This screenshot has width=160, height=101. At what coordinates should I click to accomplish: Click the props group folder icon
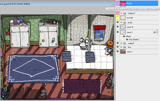click(x=124, y=22)
